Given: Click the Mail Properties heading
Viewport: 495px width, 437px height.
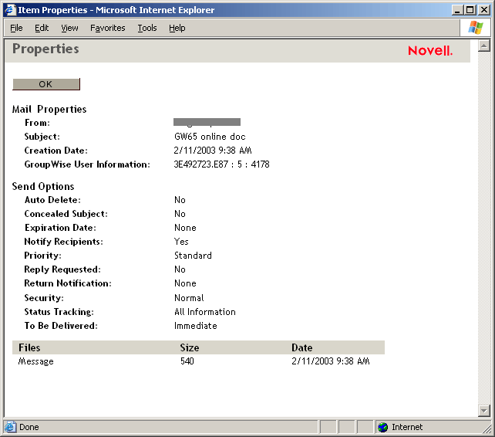Looking at the screenshot, I should click(49, 110).
